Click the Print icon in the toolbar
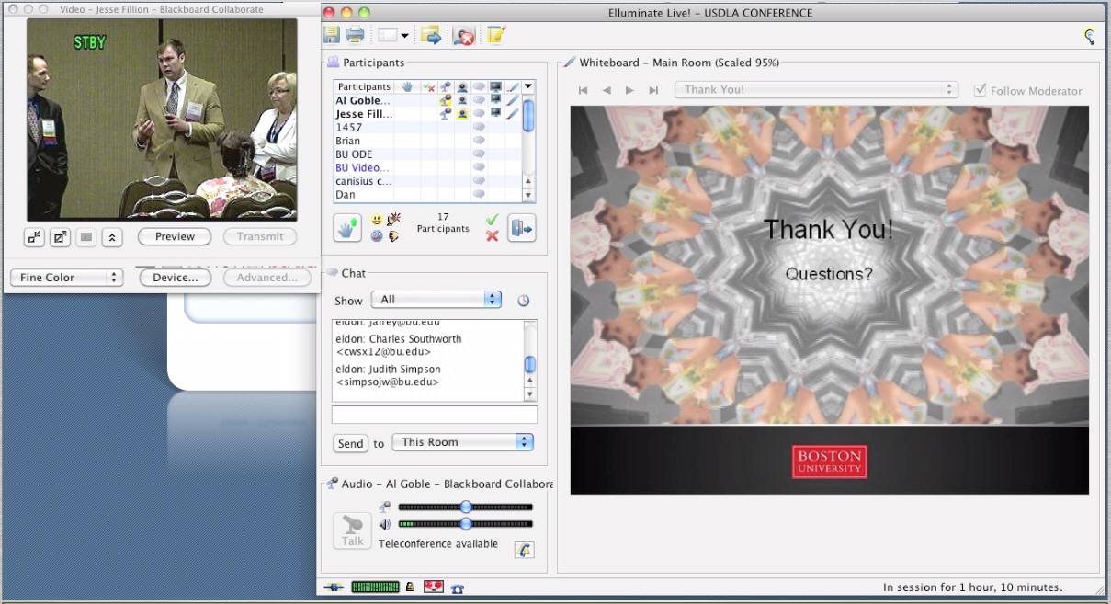Screen dimensions: 1111x604 (355, 36)
